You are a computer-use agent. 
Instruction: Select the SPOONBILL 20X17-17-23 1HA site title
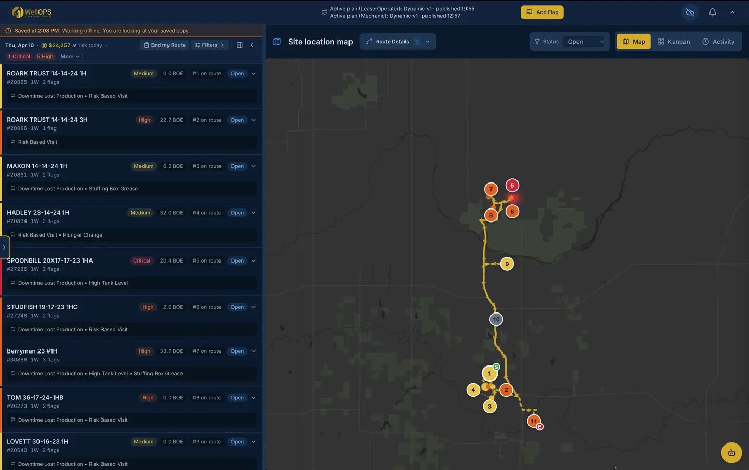pyautogui.click(x=50, y=260)
